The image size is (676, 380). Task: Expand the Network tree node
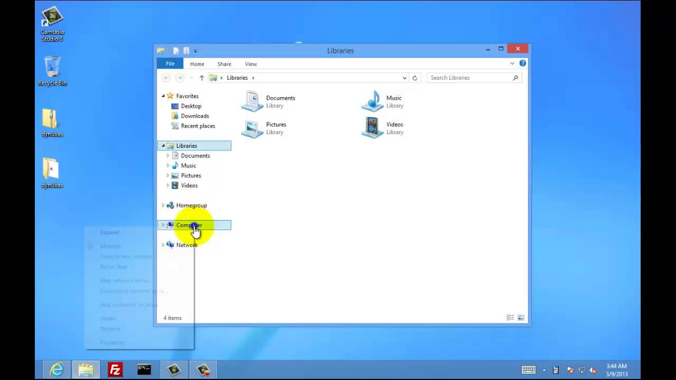pos(163,245)
